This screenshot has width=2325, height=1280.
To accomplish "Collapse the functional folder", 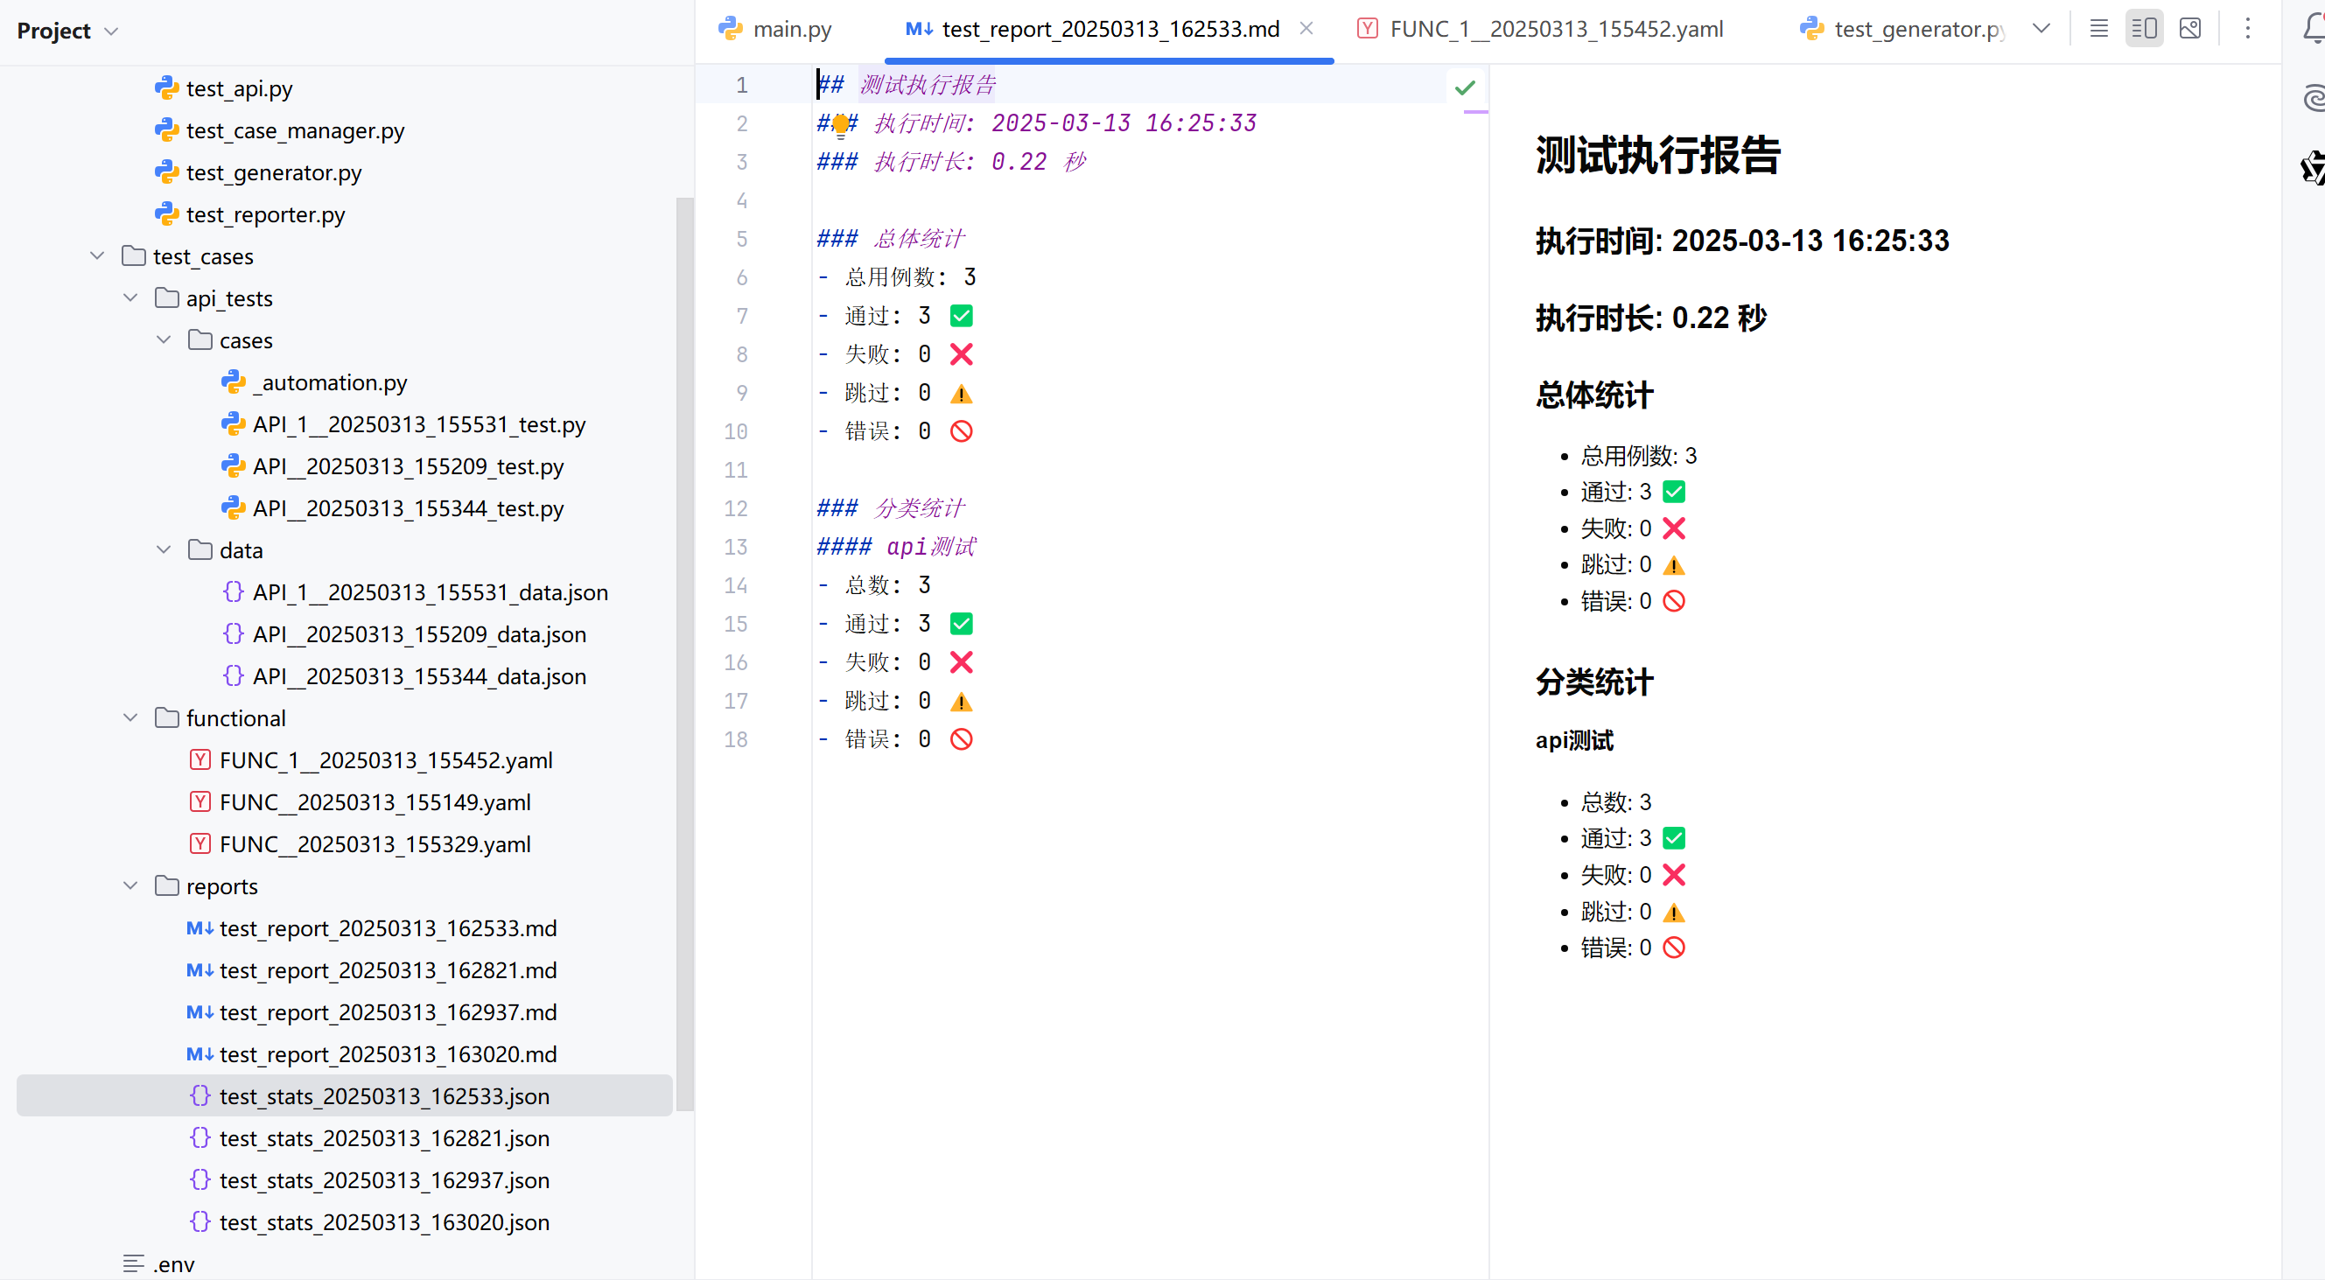I will pyautogui.click(x=131, y=717).
